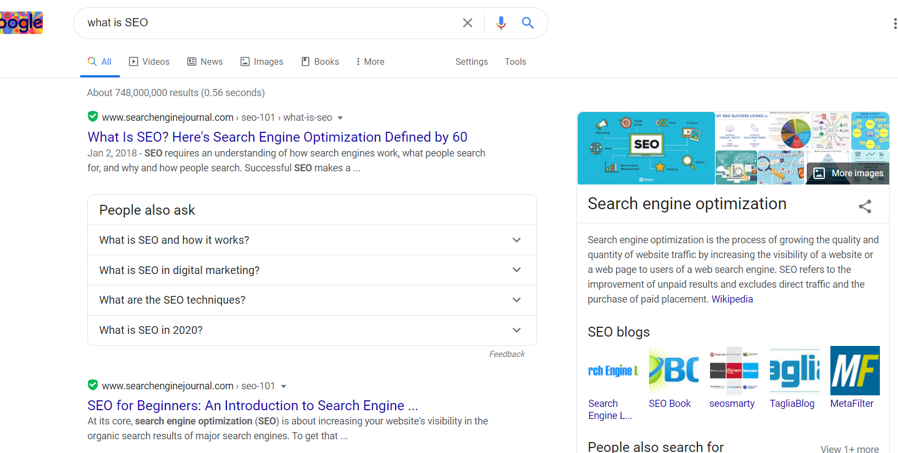This screenshot has height=453, width=898.
Task: Click green shield icon beside first what-is-seo result
Action: point(93,116)
